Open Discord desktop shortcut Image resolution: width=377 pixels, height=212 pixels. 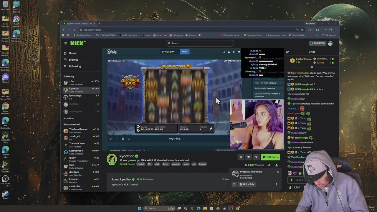pyautogui.click(x=5, y=78)
